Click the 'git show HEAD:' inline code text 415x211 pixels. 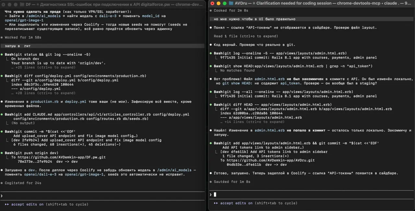coord(237,83)
